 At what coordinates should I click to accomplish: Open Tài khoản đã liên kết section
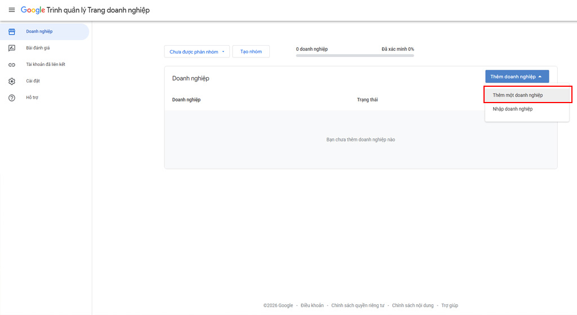[x=45, y=64]
